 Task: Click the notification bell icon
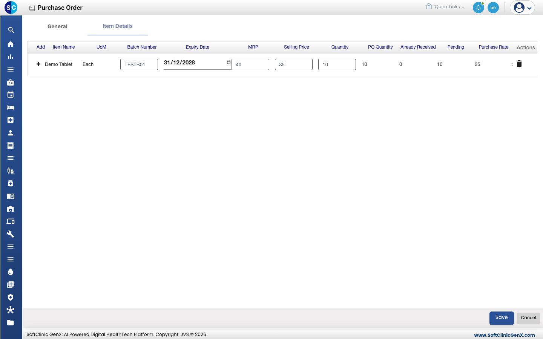point(479,8)
